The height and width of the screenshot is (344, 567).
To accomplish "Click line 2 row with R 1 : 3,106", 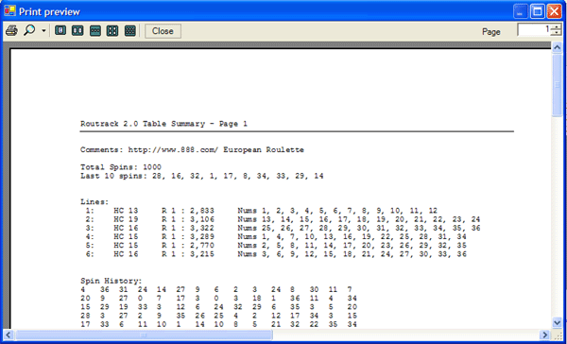I will (x=283, y=219).
